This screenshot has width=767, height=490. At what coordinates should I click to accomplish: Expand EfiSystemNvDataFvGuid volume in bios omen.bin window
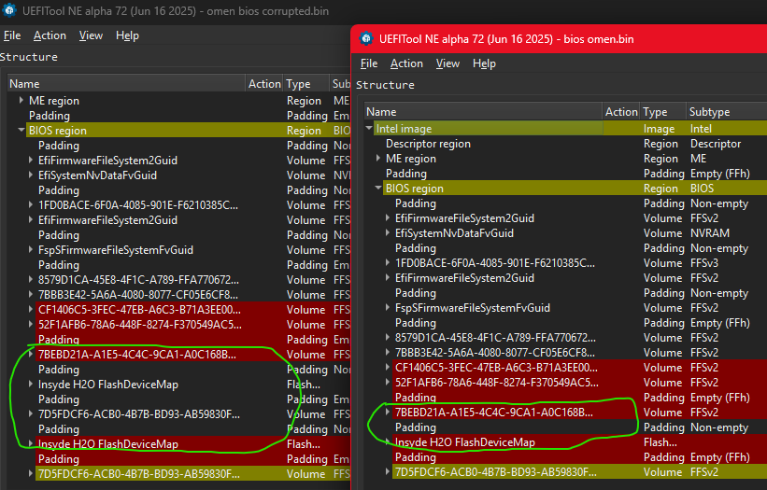tap(388, 233)
